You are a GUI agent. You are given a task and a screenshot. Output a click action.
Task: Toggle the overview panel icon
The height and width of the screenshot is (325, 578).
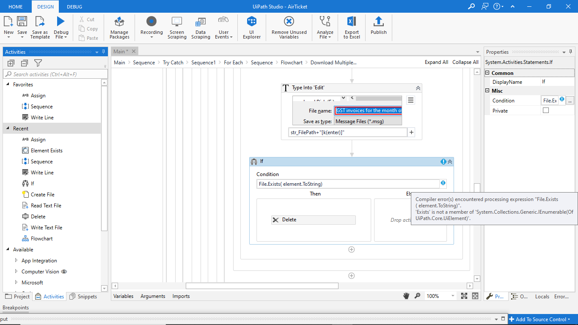475,296
